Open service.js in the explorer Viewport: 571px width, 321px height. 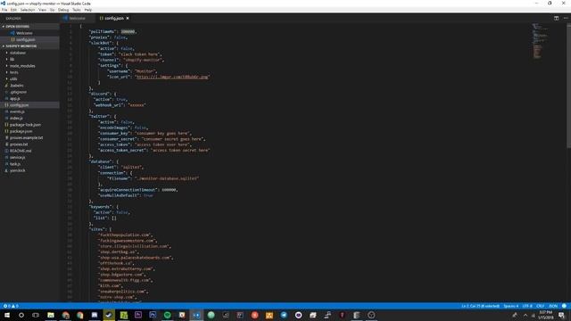[x=29, y=158]
